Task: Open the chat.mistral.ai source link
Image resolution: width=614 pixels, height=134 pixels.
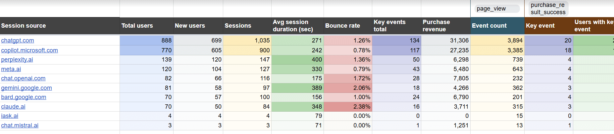Action: coord(20,125)
